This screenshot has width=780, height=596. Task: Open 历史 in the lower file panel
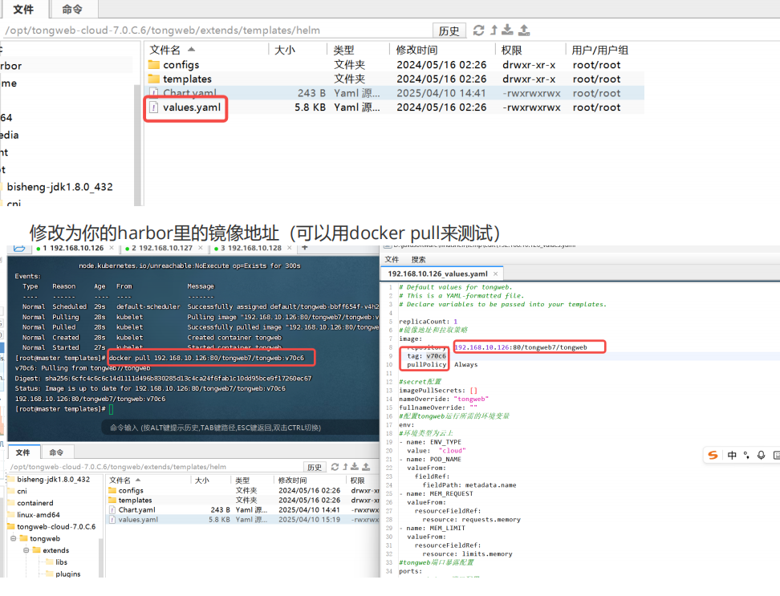[x=315, y=468]
